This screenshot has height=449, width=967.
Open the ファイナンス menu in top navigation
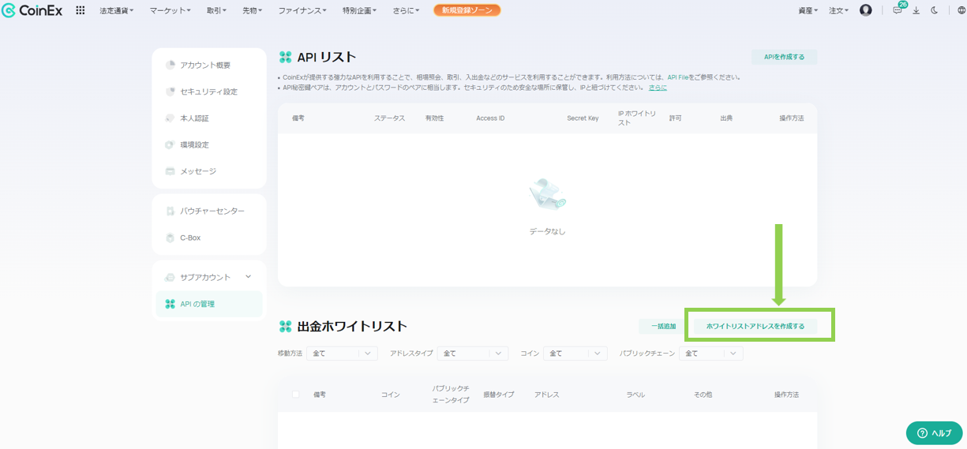[305, 10]
